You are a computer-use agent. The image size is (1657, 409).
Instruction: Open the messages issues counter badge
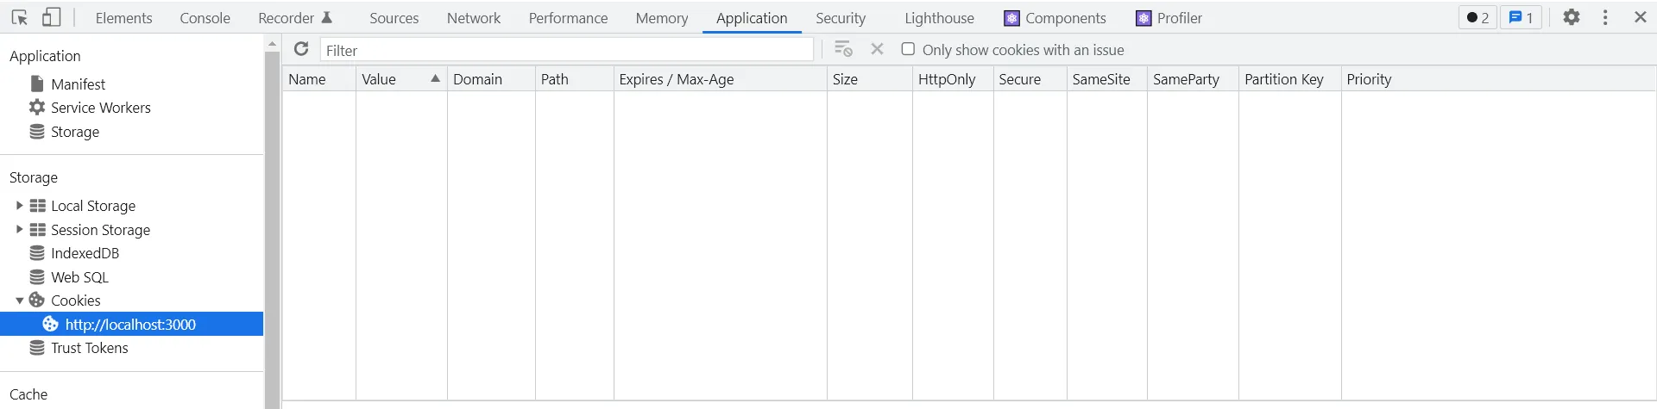(x=1521, y=17)
